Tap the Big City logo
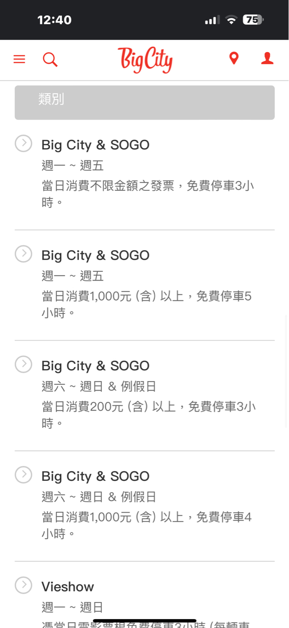Viewport: 289px width, 628px height. (145, 60)
